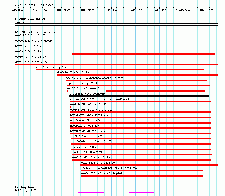
Task: Click ruler position 184159200
Action: (x=111, y=10)
